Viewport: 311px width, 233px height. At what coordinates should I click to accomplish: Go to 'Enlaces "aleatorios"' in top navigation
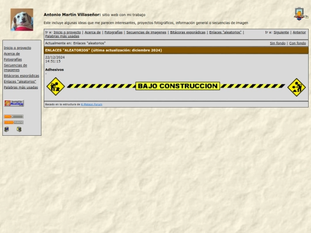pyautogui.click(x=225, y=32)
